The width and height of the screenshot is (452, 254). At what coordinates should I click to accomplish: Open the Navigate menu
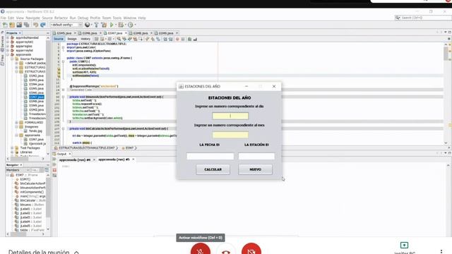(x=32, y=18)
